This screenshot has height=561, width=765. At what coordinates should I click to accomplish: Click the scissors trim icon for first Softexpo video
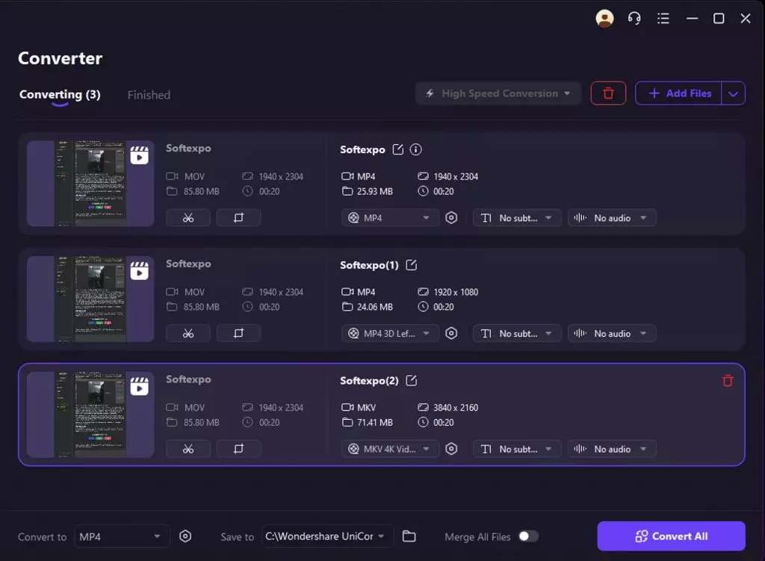coord(188,218)
